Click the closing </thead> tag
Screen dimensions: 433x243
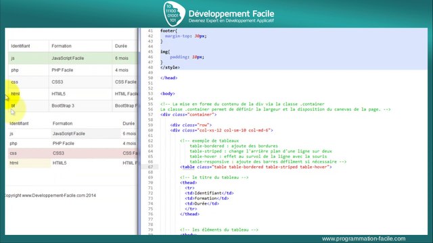[189, 214]
